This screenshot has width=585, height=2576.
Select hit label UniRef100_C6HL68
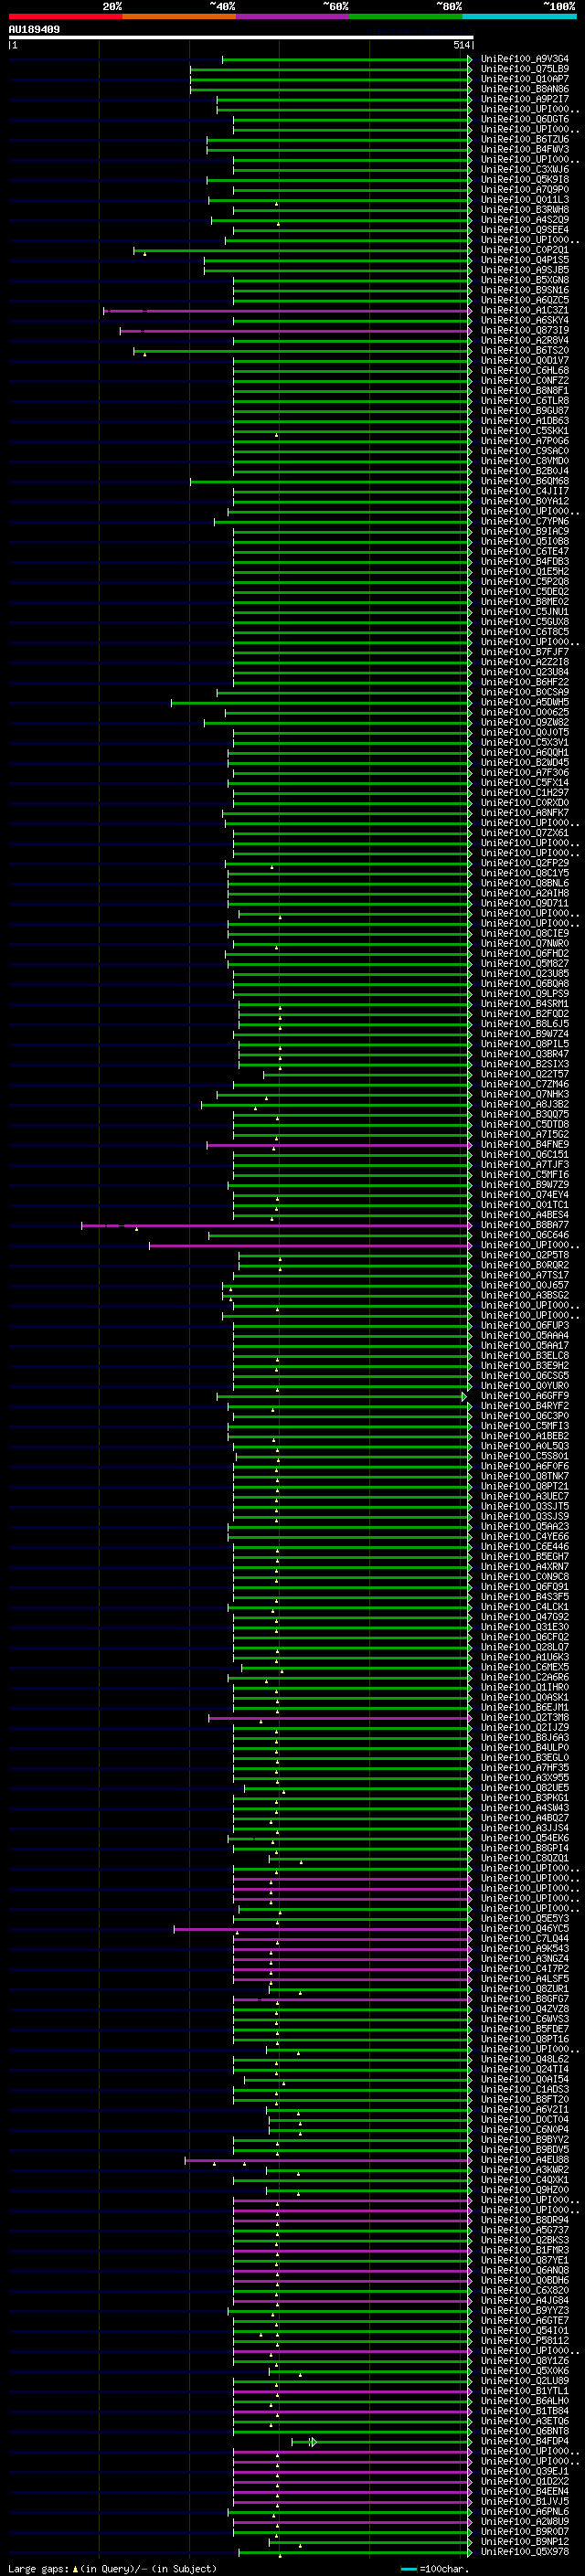525,370
